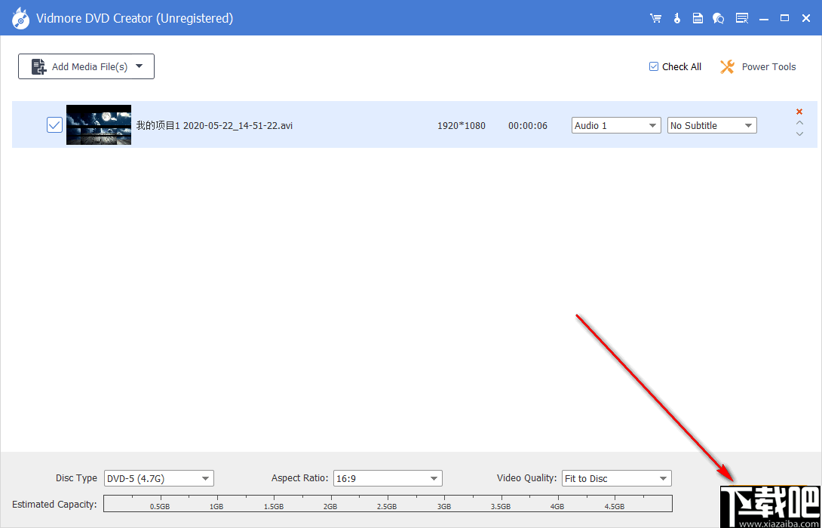Click the Vidmore logo icon
The width and height of the screenshot is (822, 528).
20,17
